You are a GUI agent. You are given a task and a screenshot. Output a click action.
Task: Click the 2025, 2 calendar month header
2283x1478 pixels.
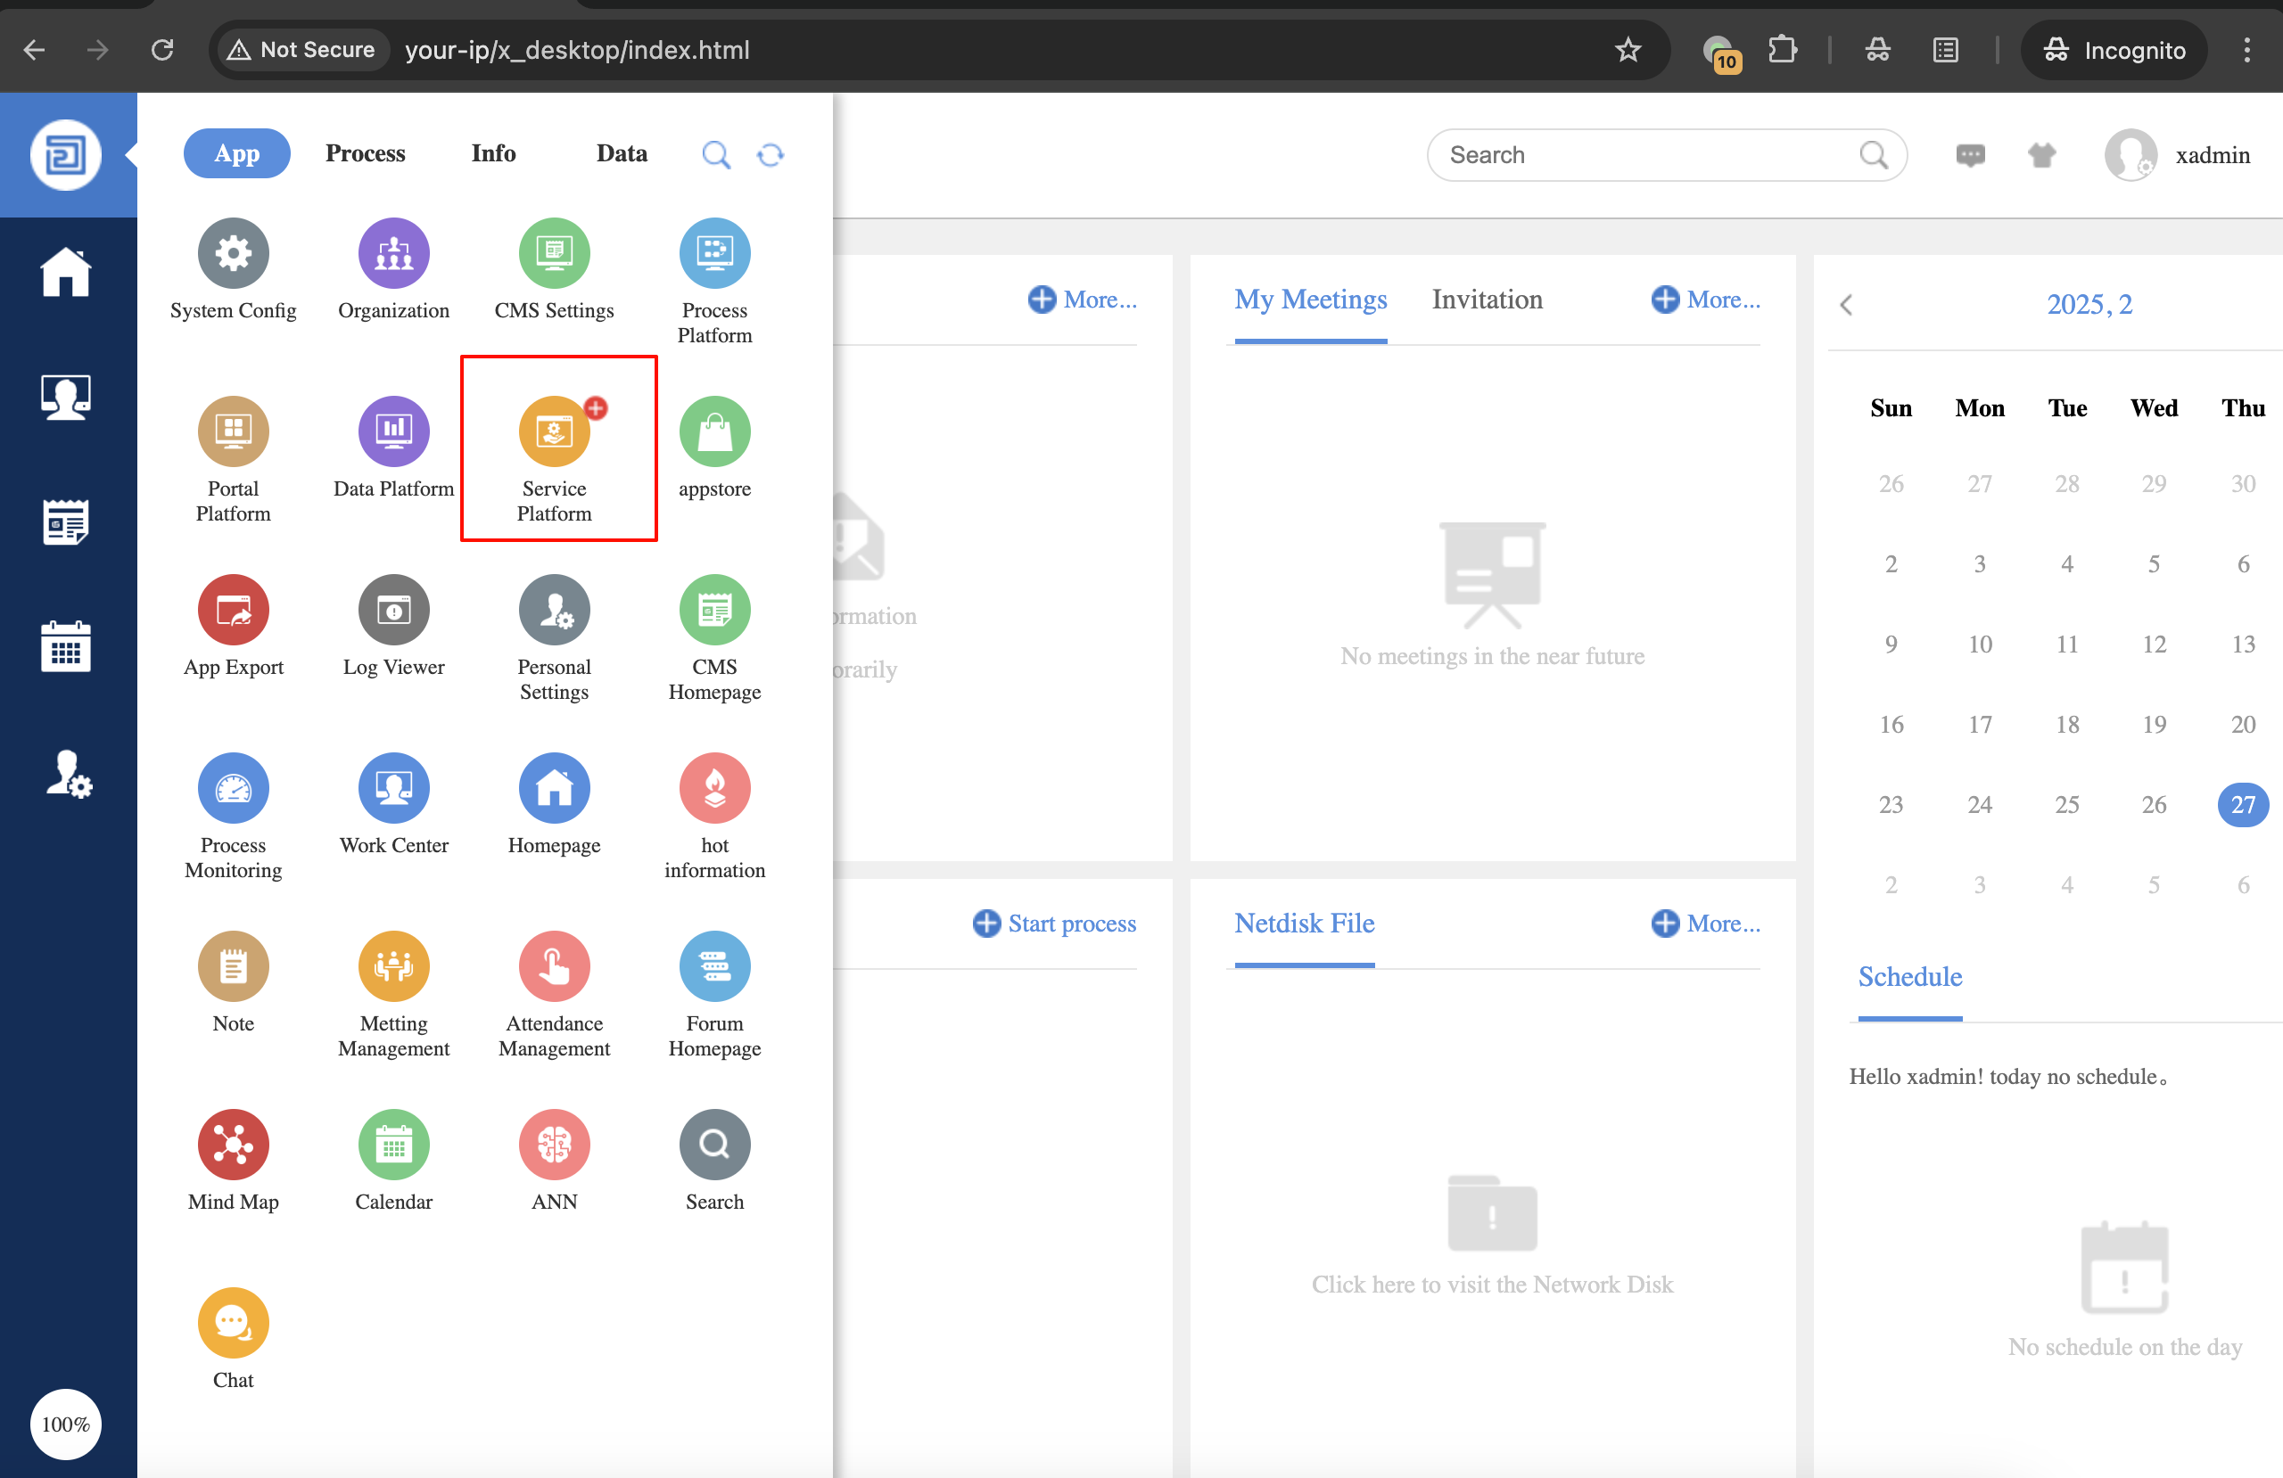[2089, 304]
